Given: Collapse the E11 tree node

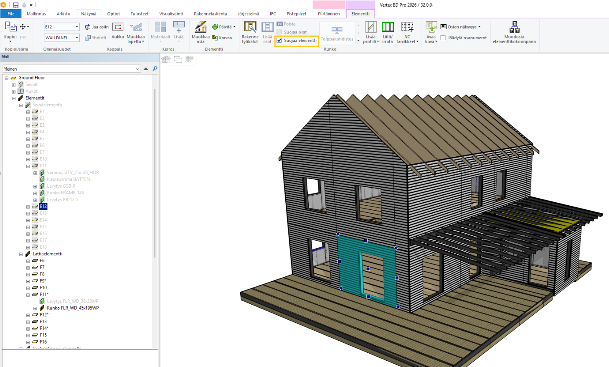Looking at the screenshot, I should click(28, 166).
